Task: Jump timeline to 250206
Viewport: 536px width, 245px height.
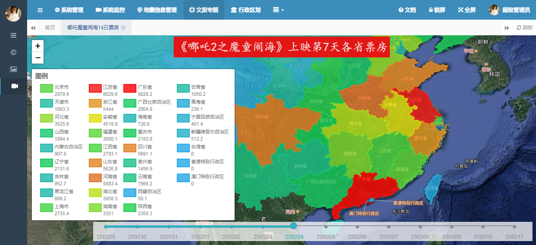Action: [357, 227]
